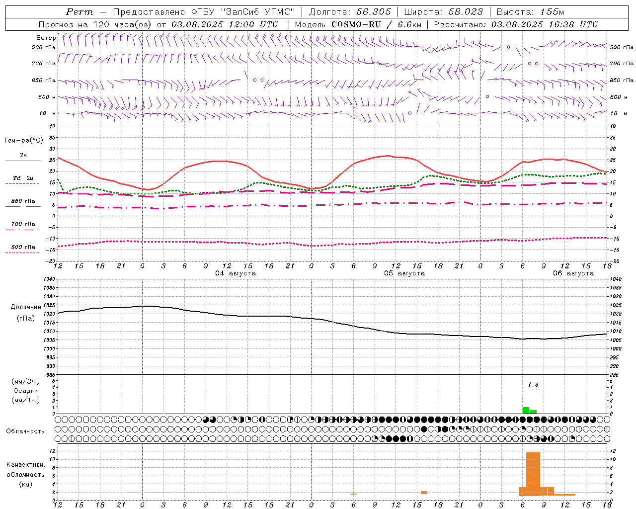Click the Осадки precipitation label
636x509 pixels.
26,391
